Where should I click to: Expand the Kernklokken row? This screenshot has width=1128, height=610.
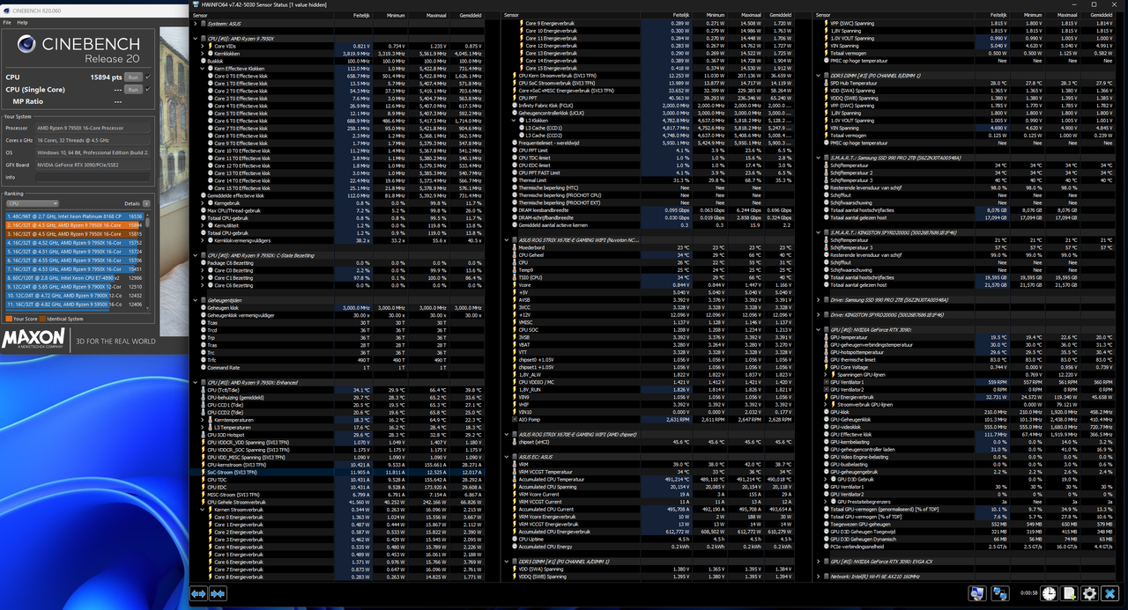(204, 53)
